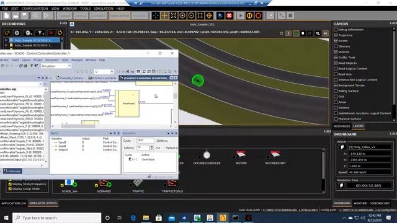The width and height of the screenshot is (397, 223).
Task: Click the Instances tab button in SCADE
Action: point(12,171)
